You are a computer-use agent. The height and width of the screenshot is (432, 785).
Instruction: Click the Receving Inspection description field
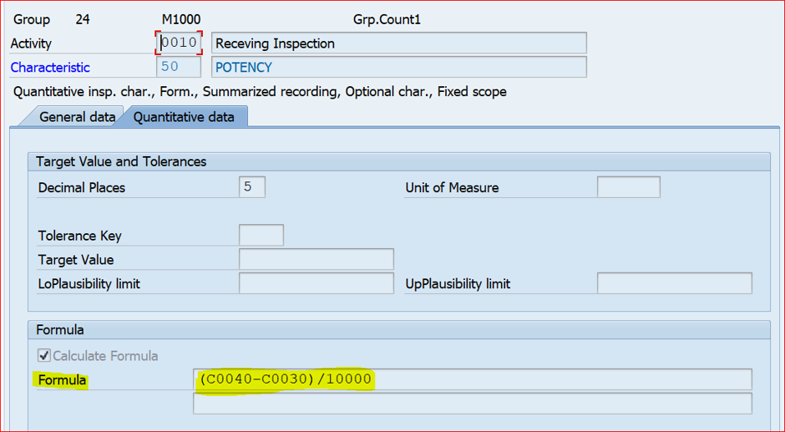399,43
